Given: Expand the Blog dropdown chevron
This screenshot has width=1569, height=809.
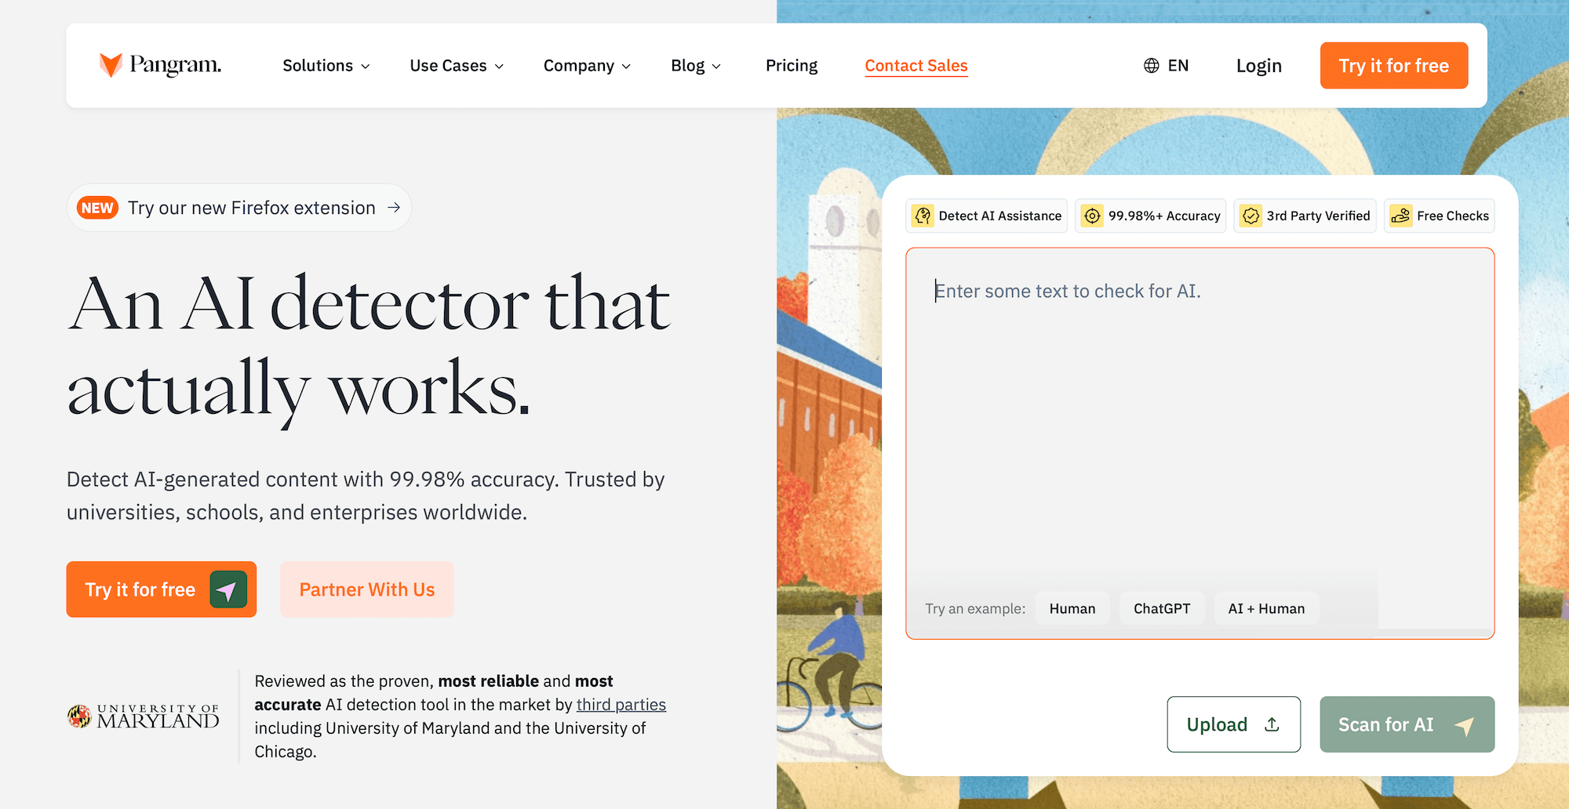Looking at the screenshot, I should coord(716,67).
